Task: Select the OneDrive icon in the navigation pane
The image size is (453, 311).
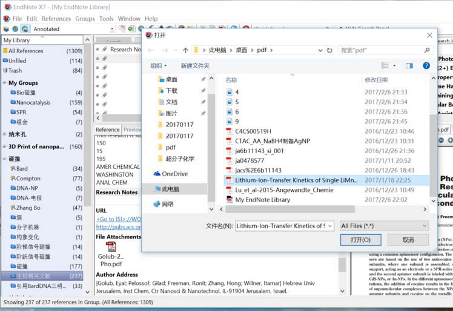Action: pos(158,174)
